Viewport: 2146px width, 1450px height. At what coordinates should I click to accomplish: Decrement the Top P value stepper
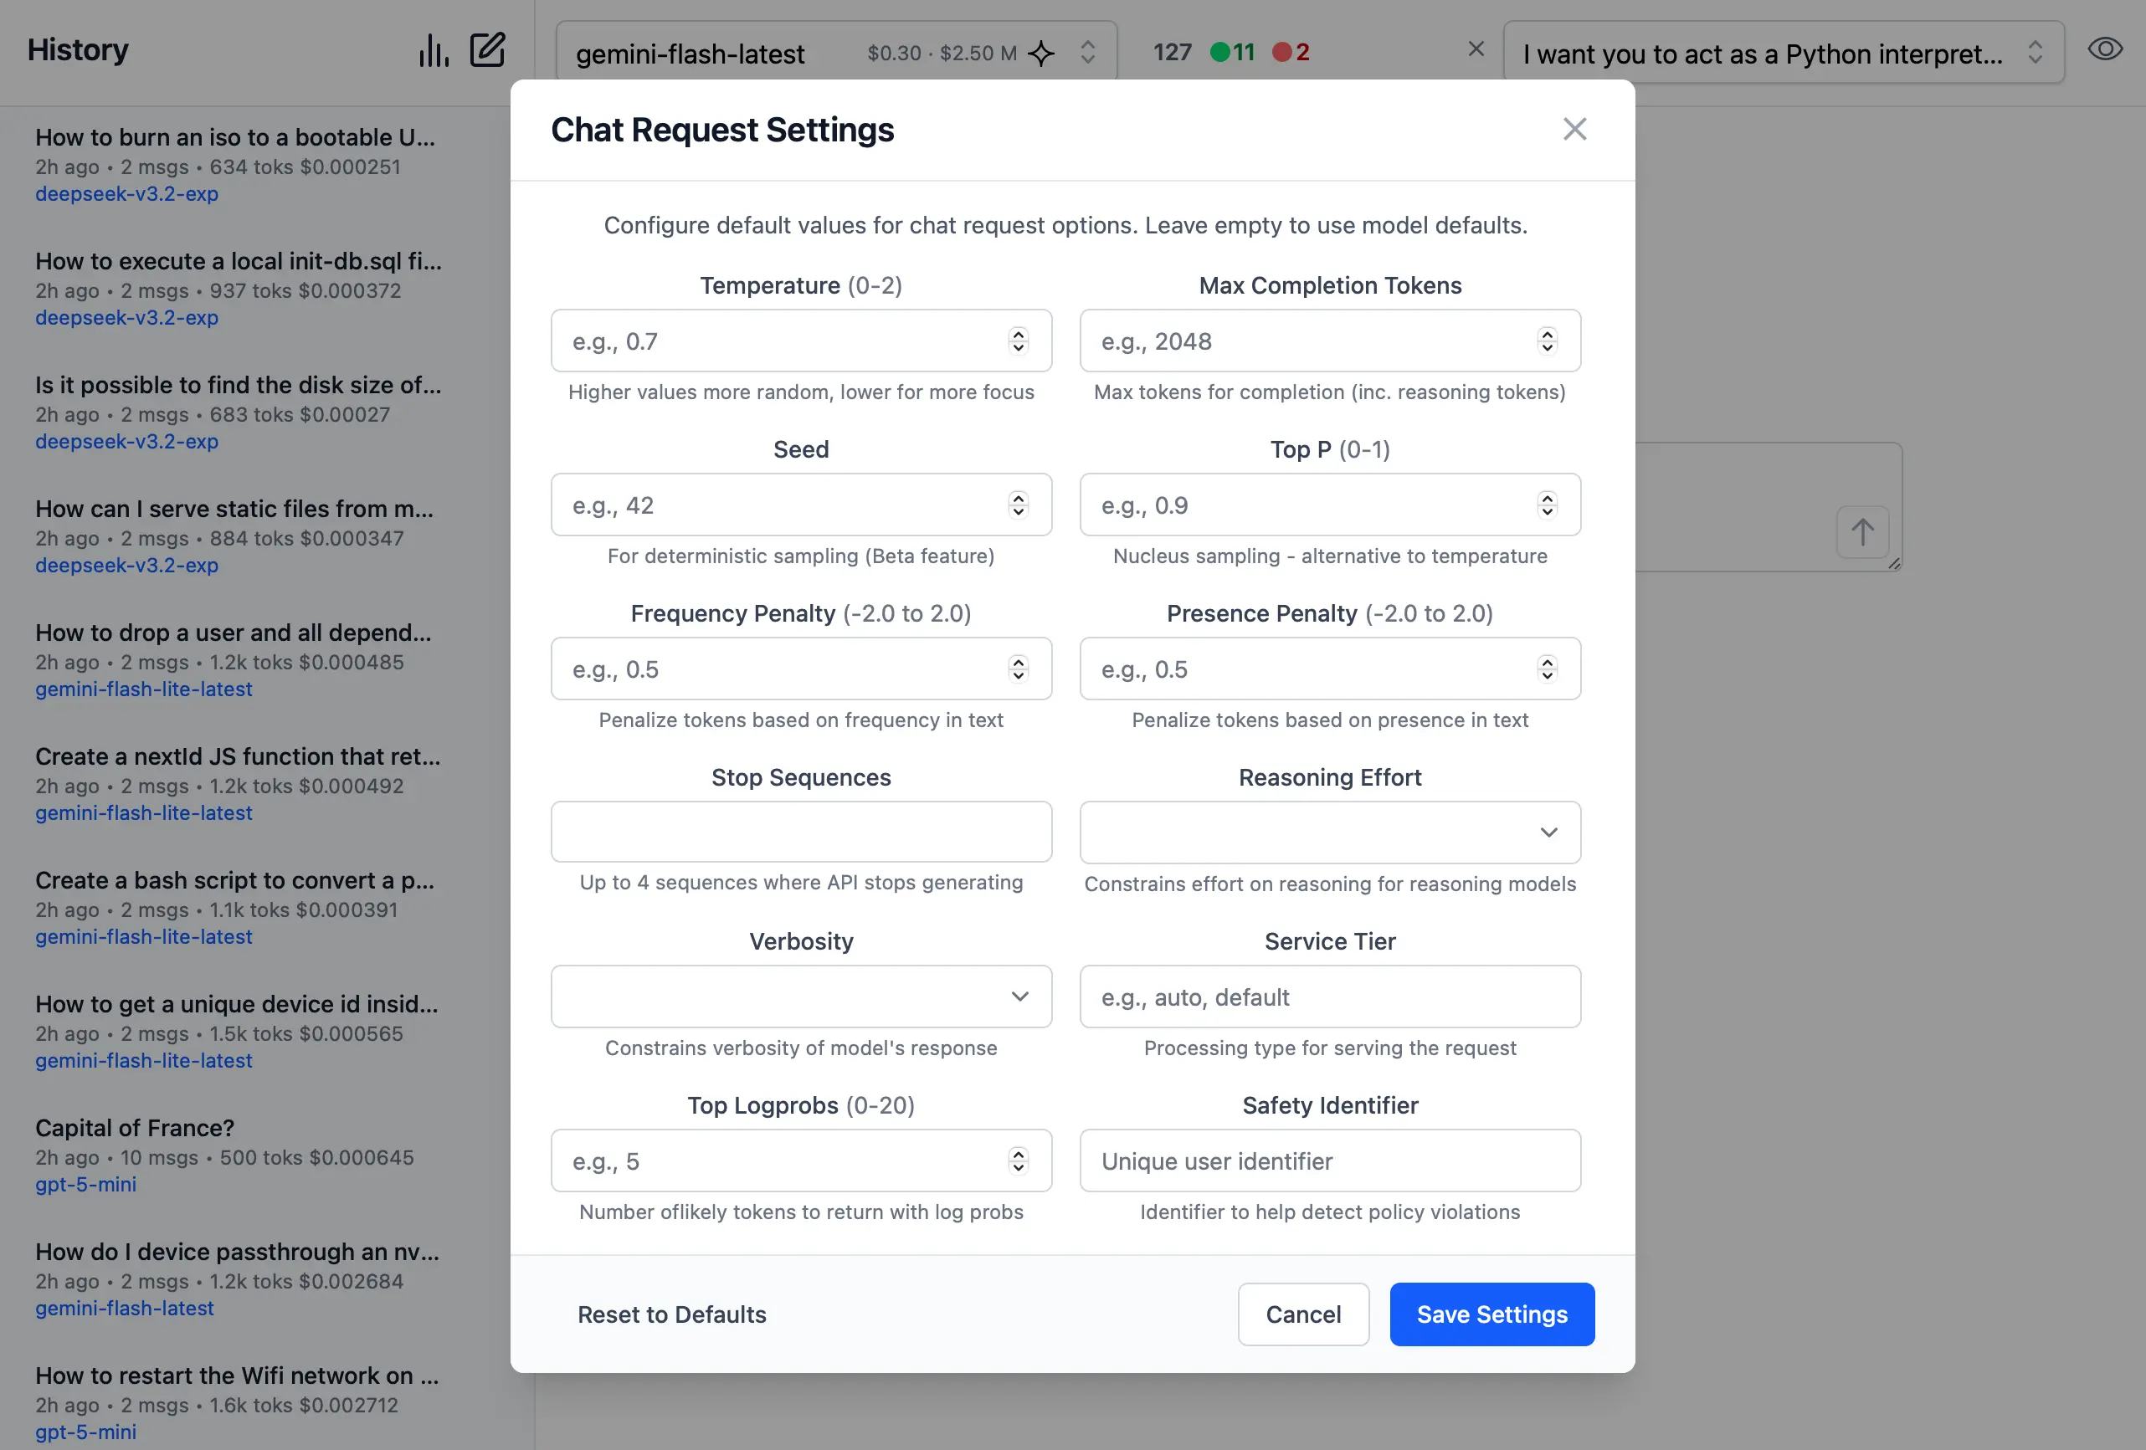tap(1547, 511)
